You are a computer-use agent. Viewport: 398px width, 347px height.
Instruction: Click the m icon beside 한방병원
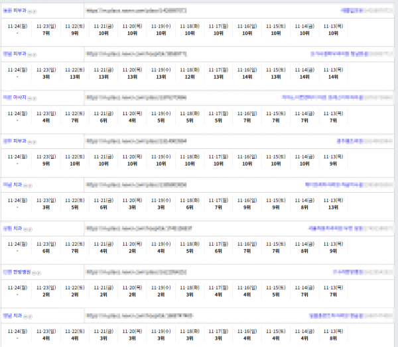[34, 273]
